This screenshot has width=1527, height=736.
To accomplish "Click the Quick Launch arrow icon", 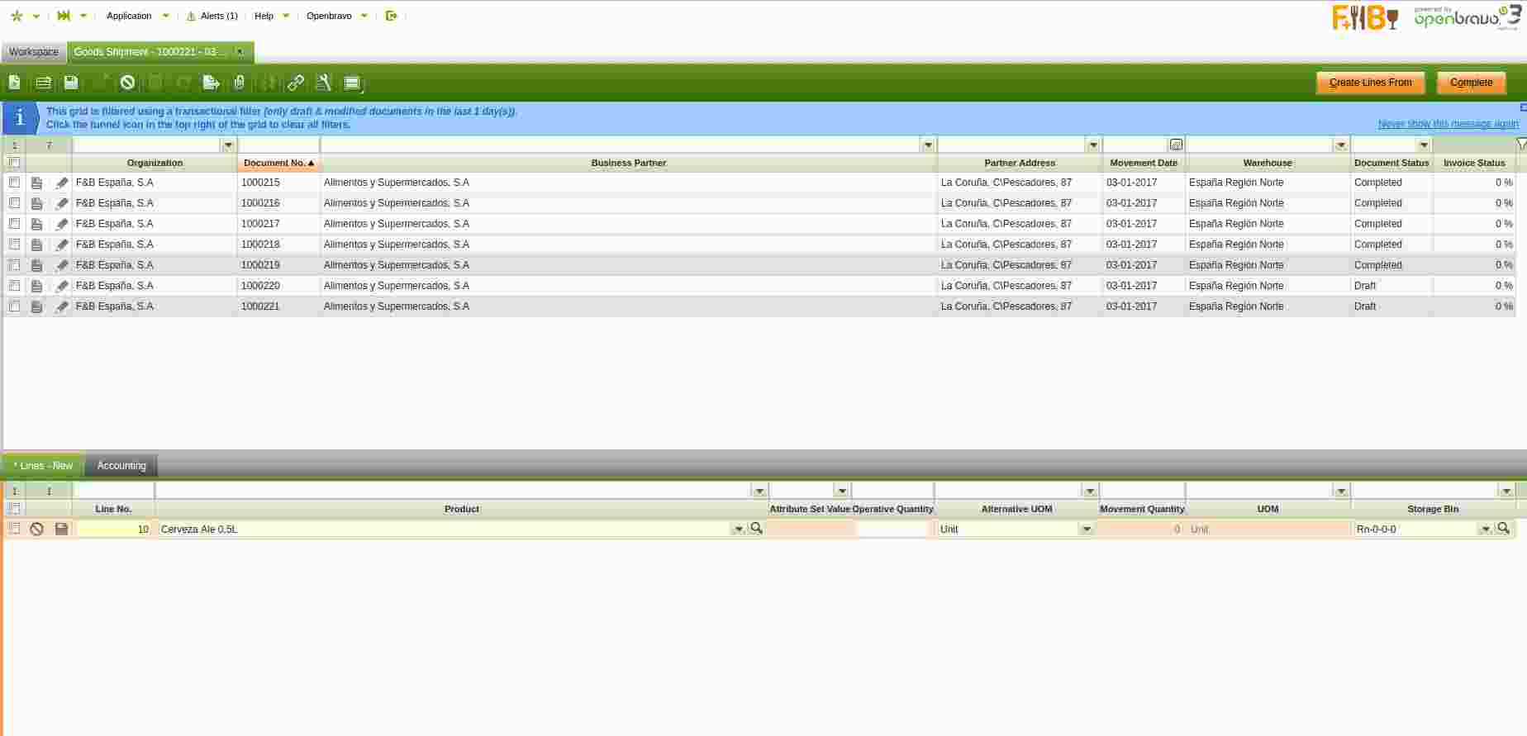I will tap(64, 16).
